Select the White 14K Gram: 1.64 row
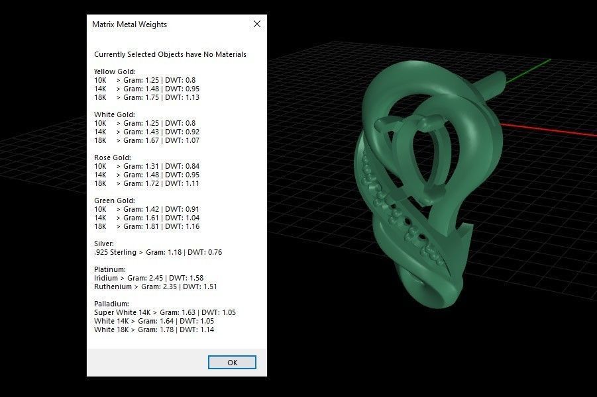The width and height of the screenshot is (597, 397). point(154,321)
